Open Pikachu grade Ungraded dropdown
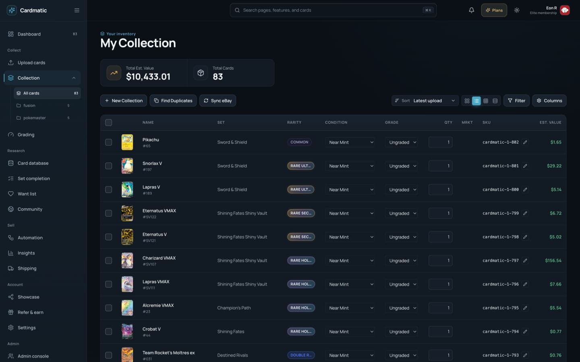The height and width of the screenshot is (362, 580). (x=402, y=142)
